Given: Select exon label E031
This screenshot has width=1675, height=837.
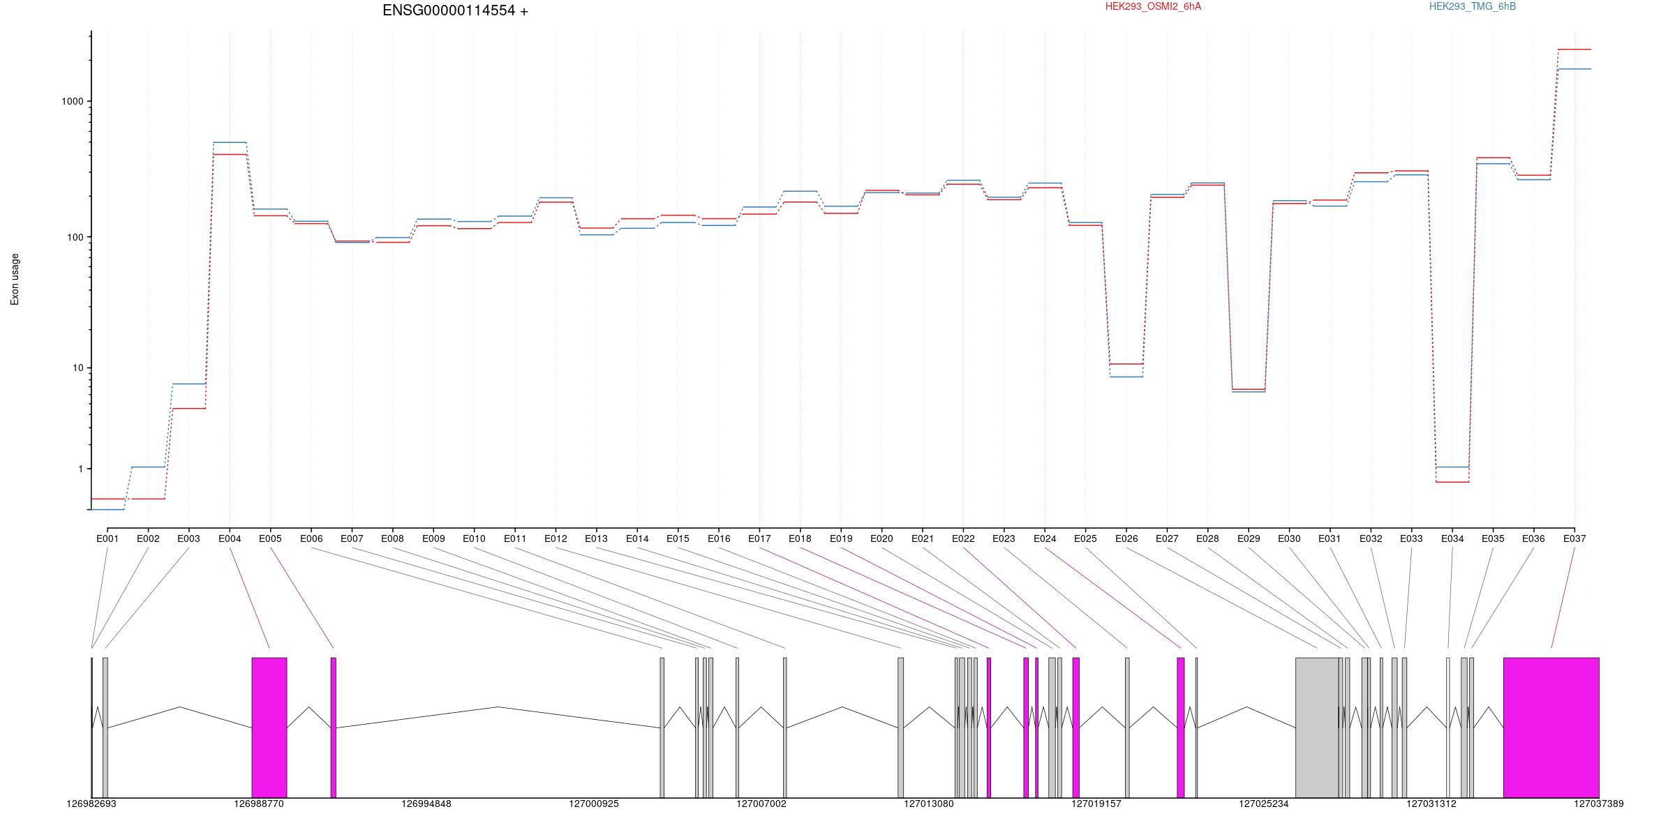Looking at the screenshot, I should 1330,538.
